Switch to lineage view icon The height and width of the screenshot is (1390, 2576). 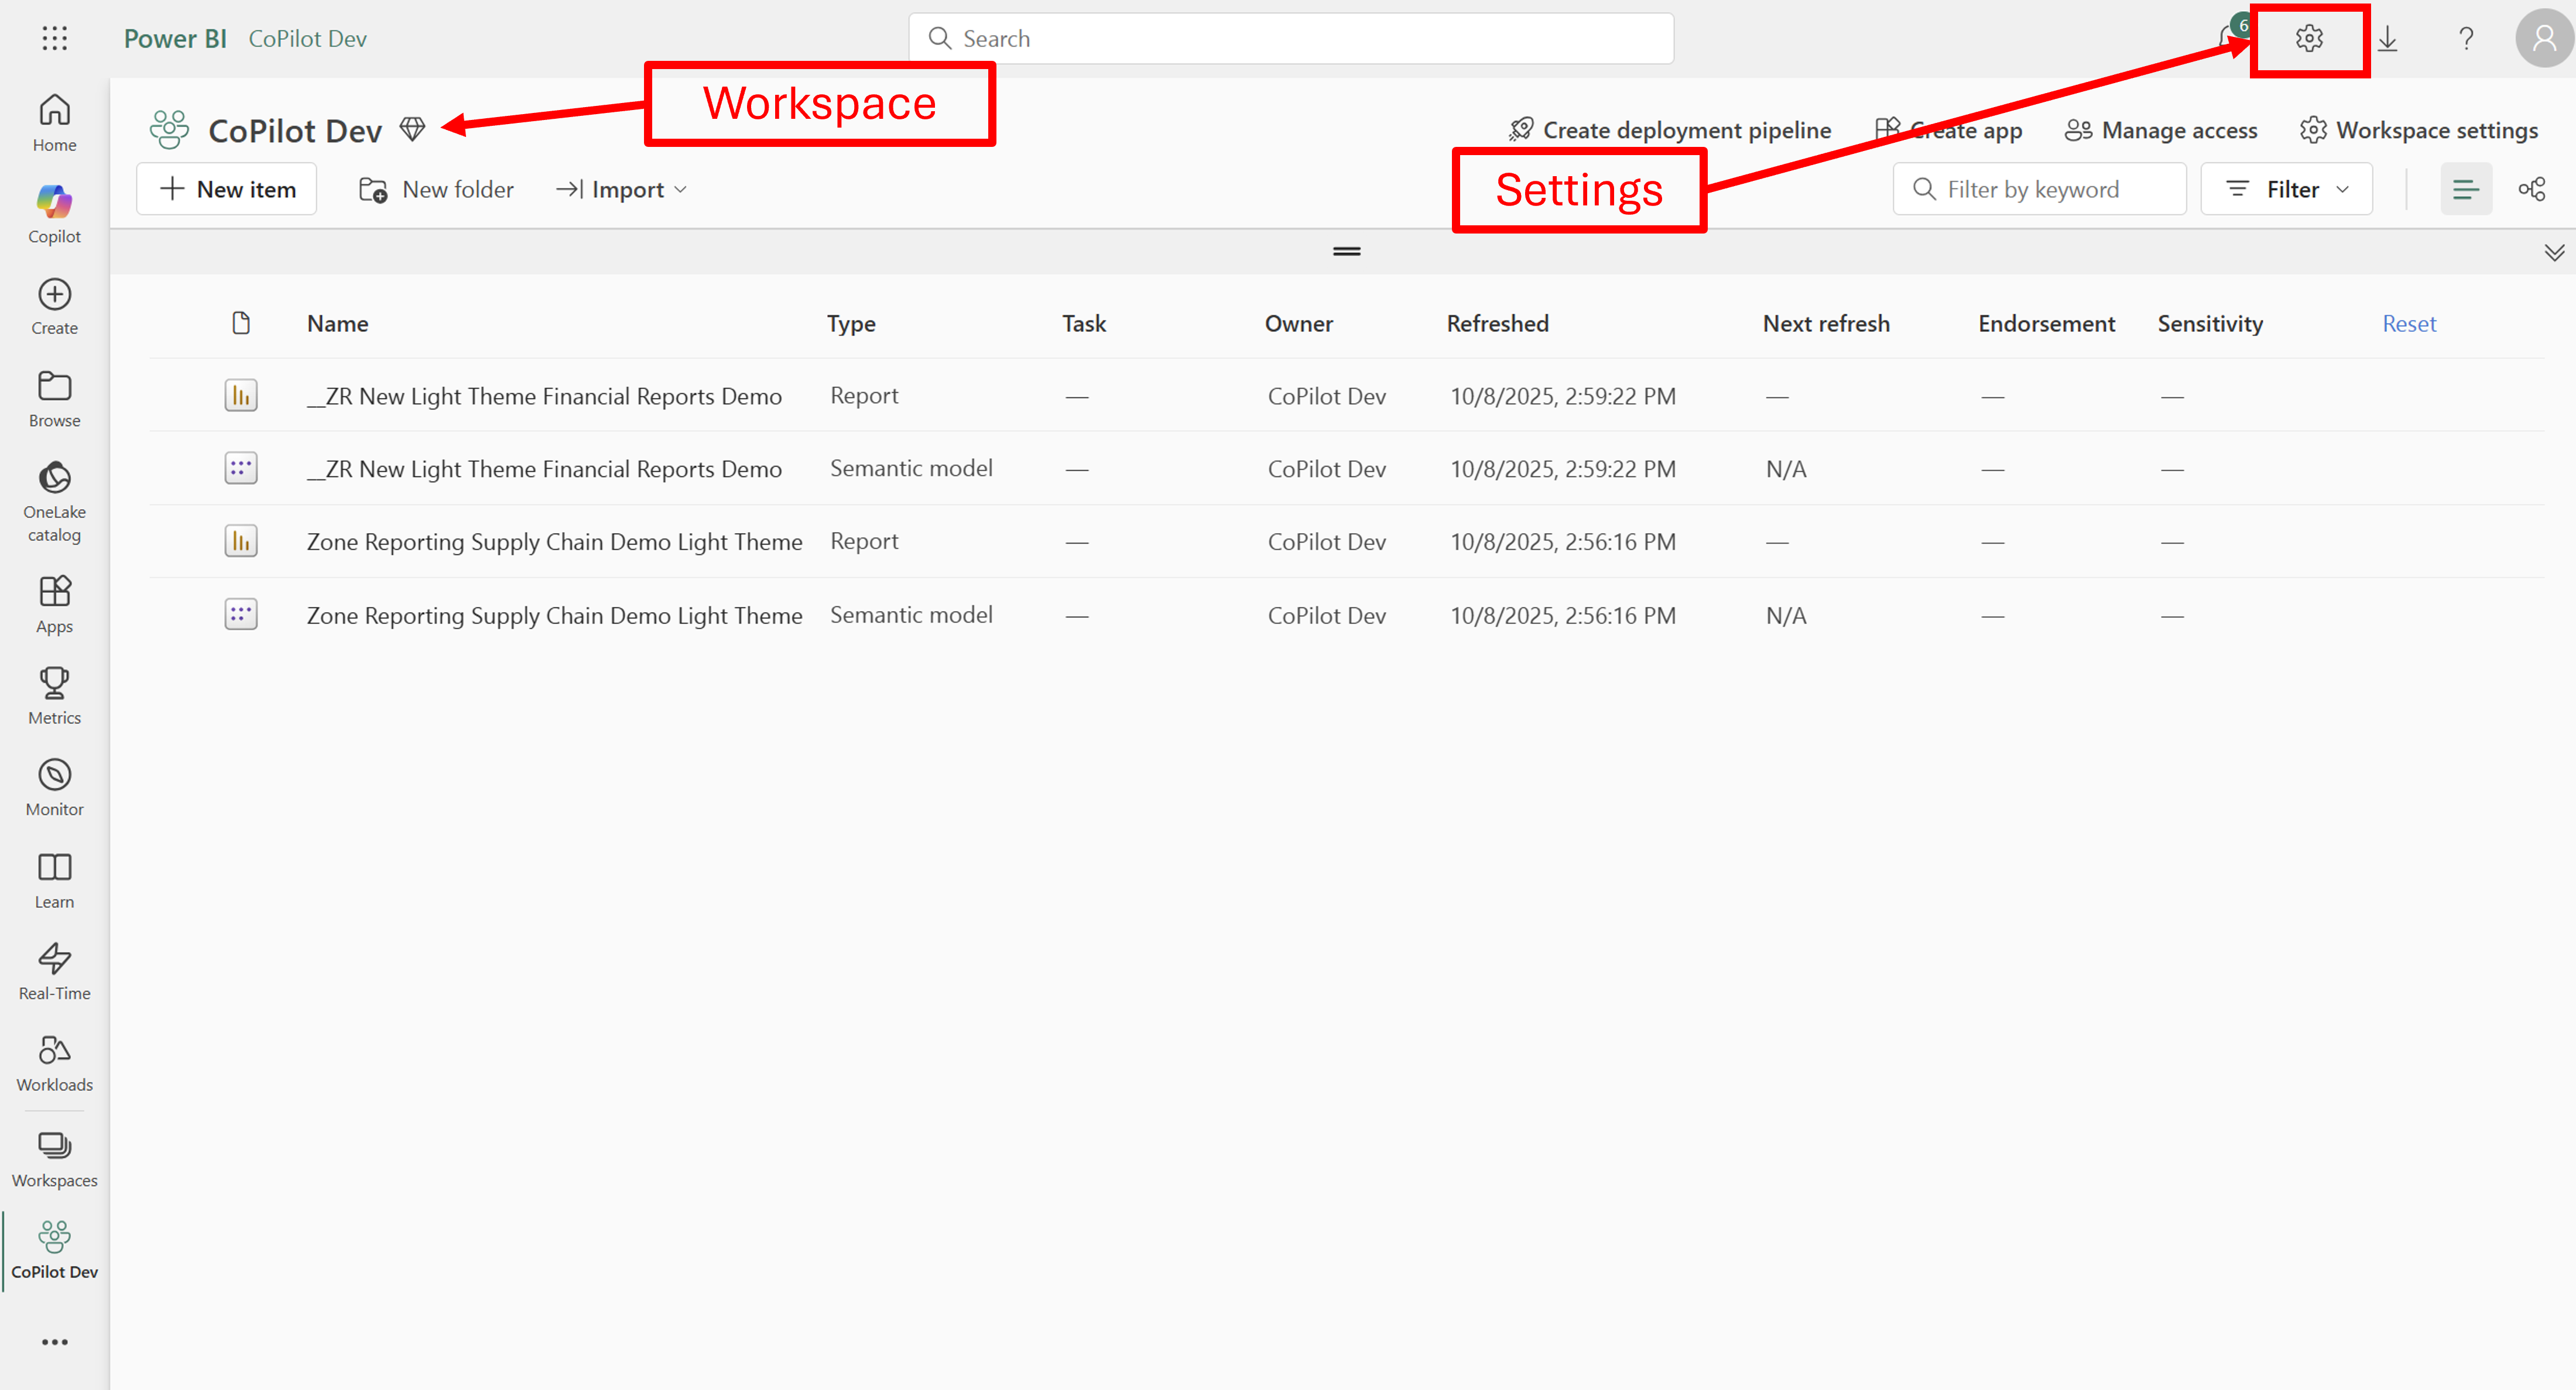click(2531, 189)
